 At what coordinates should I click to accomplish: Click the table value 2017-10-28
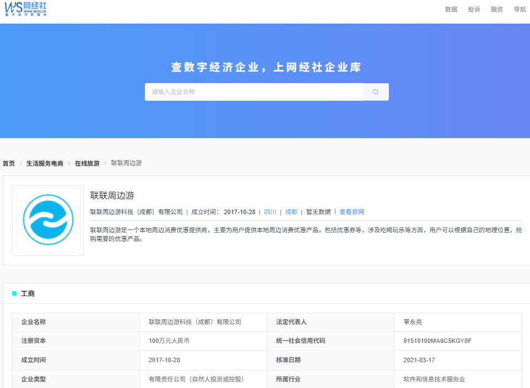click(164, 360)
